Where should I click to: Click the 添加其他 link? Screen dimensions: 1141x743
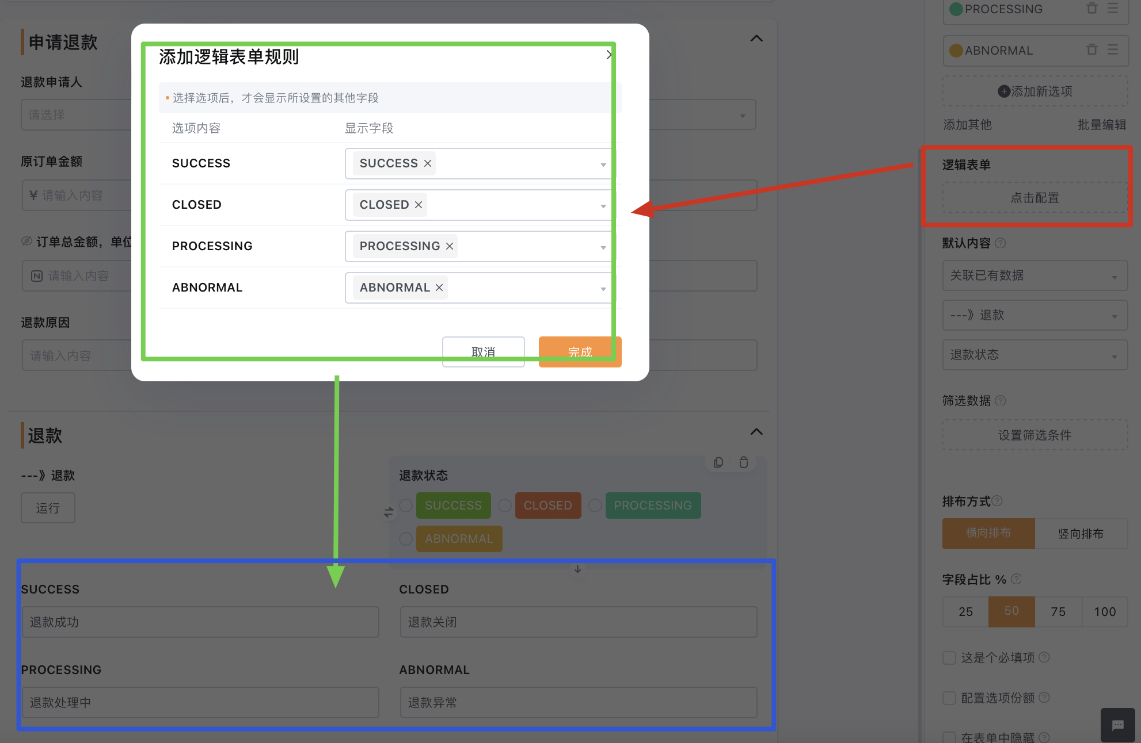tap(967, 125)
